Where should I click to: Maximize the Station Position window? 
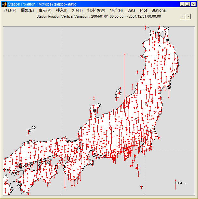point(187,4)
